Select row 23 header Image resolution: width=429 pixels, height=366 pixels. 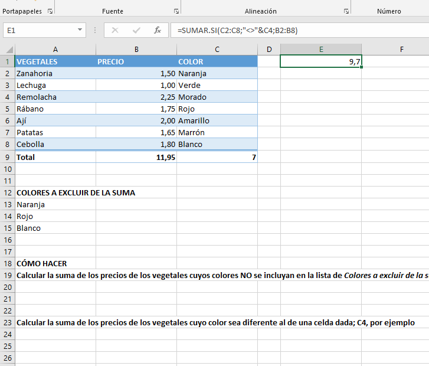point(8,322)
